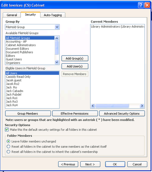Select the Document Editors group
The image size is (152, 172).
pos(30,49)
